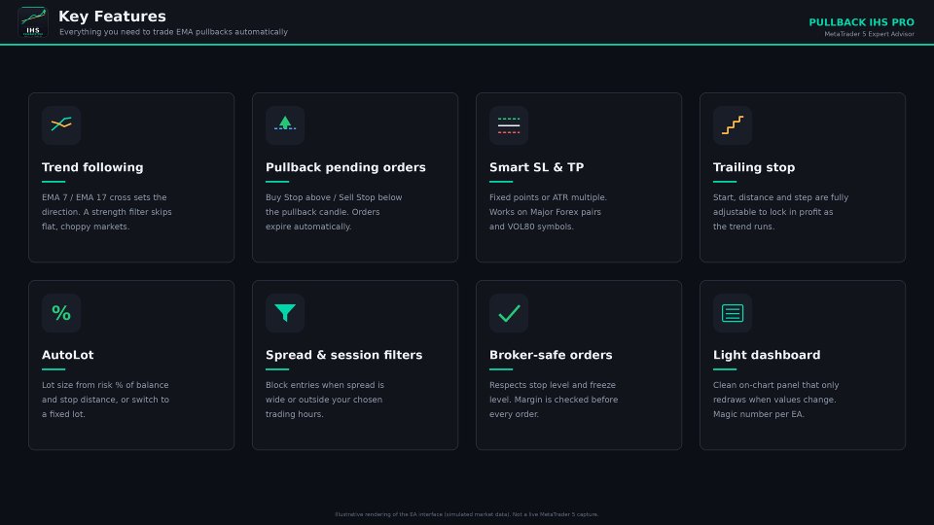
Task: Click the EMA 7 / EMA 17 cross description
Action: pos(107,212)
